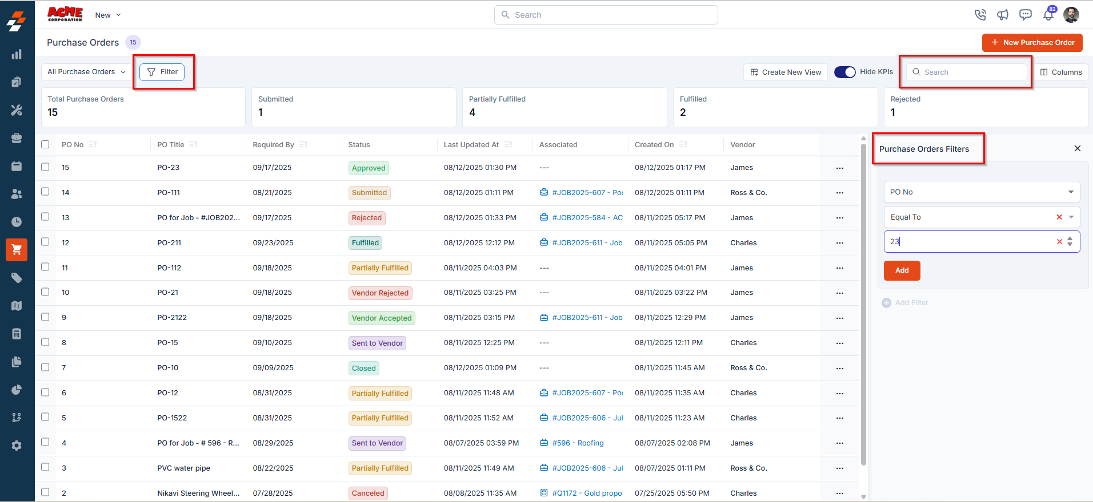Open the #596 - Roofing associated link
1093x502 pixels.
point(578,443)
